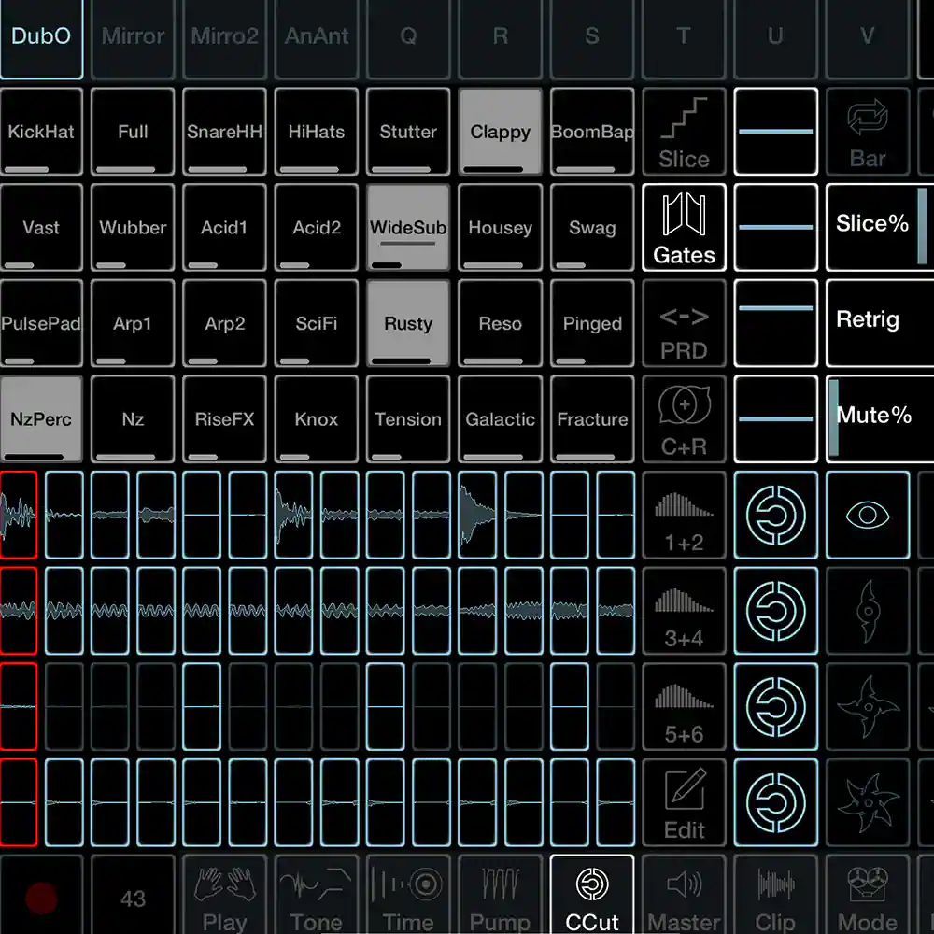Enable the Bar loop icon
Viewport: 934px width, 934px height.
pos(868,132)
